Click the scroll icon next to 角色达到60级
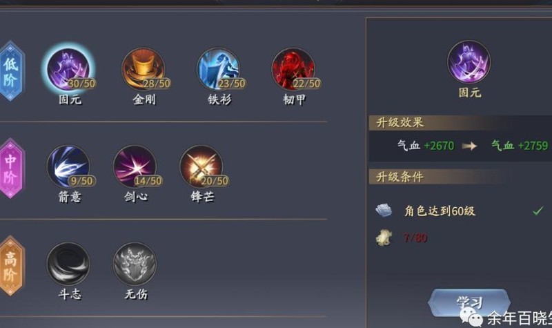 click(x=384, y=211)
